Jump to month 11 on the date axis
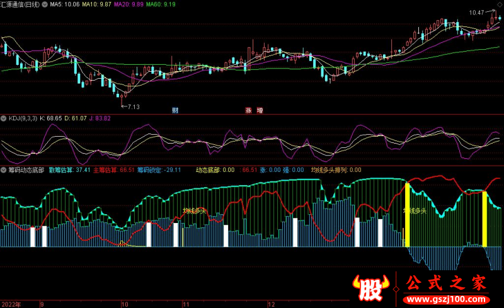The width and height of the screenshot is (504, 308). (x=186, y=304)
